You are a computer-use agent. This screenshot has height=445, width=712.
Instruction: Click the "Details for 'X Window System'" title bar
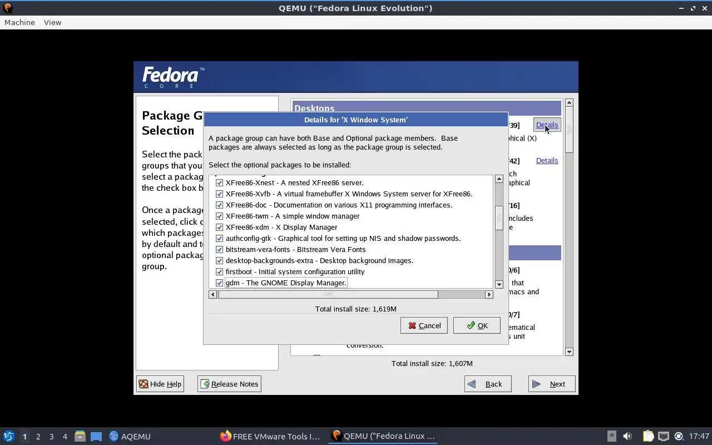click(x=356, y=120)
